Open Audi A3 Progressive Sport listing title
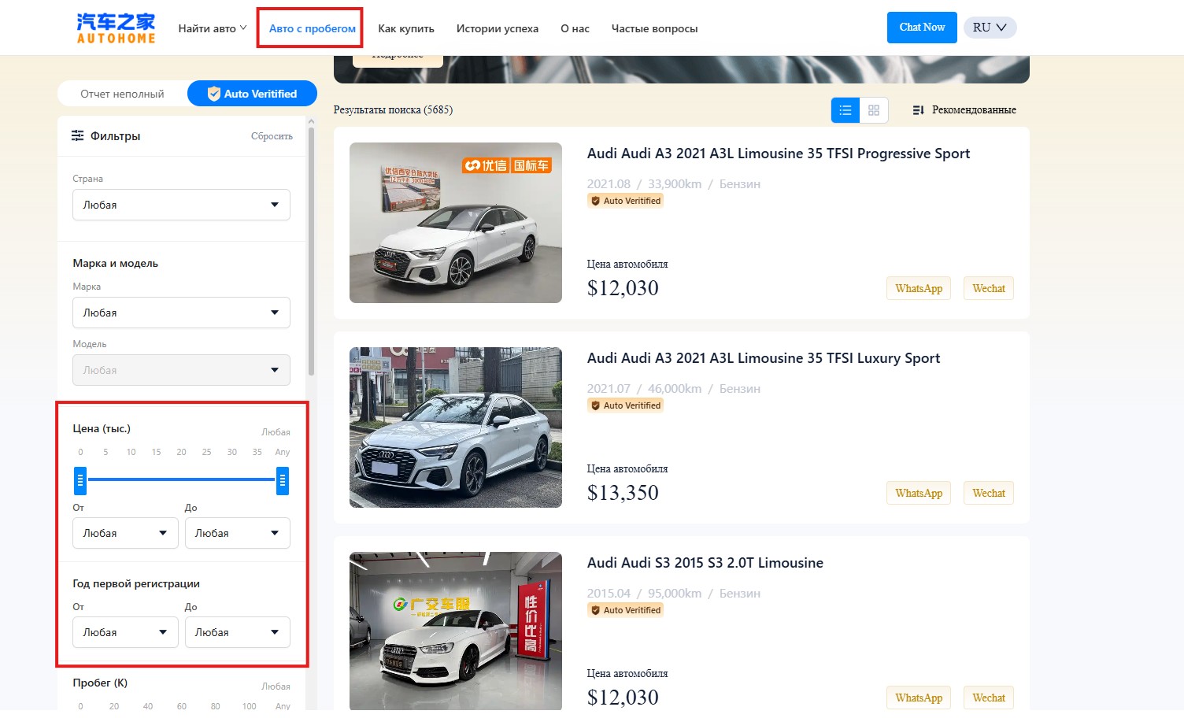Image resolution: width=1184 pixels, height=718 pixels. click(x=779, y=154)
